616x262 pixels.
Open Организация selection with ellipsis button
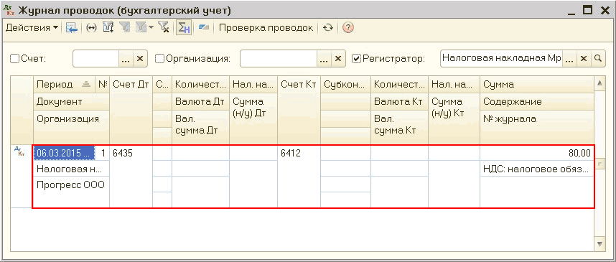click(324, 59)
